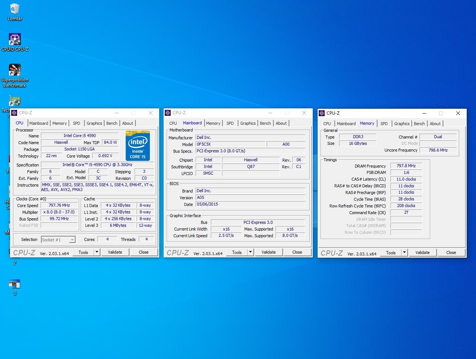Open the SPD tab in the Memory window
Viewport: 476px width, 359px height.
click(384, 124)
